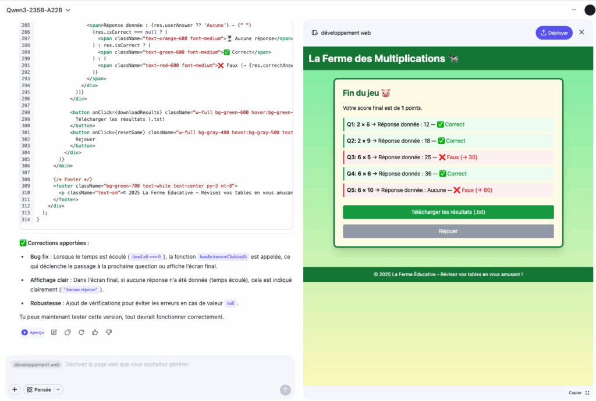Toggle the Pensée thinking mode

(39, 390)
